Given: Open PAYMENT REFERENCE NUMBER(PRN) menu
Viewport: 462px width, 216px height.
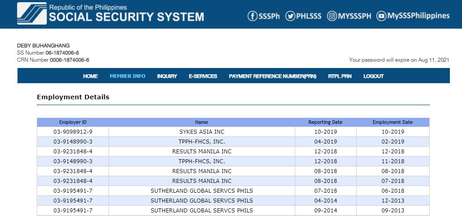Looking at the screenshot, I should pyautogui.click(x=272, y=76).
